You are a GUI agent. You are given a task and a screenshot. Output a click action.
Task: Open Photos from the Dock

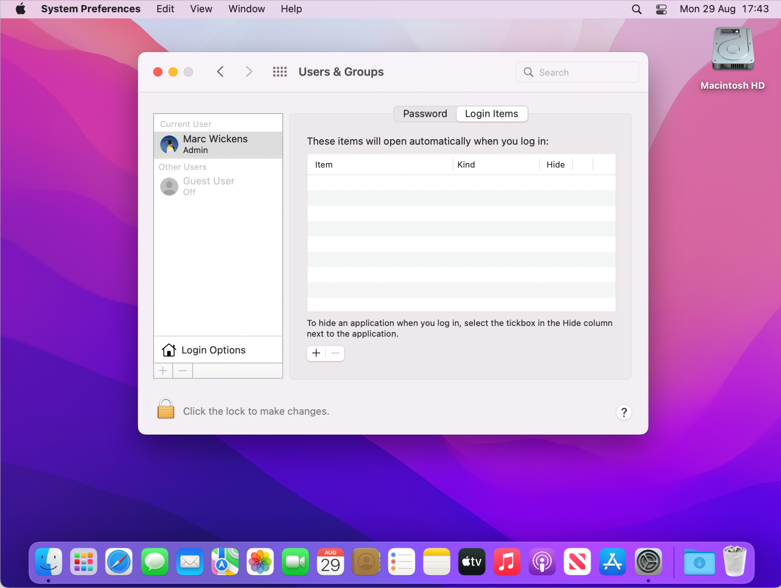[x=260, y=562]
